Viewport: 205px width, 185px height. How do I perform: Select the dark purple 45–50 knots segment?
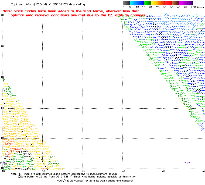[x=189, y=3]
